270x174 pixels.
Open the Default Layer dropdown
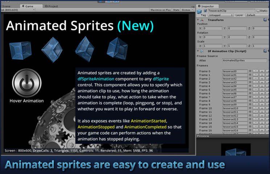(x=257, y=15)
